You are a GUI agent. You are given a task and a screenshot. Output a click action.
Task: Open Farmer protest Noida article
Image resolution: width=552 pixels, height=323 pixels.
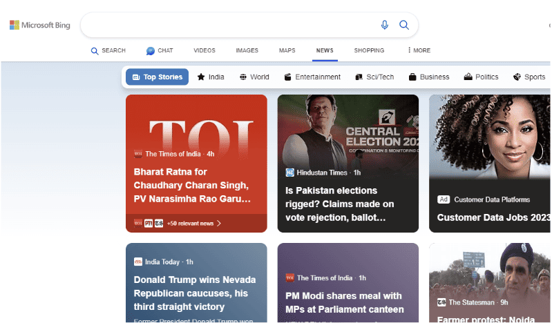click(486, 319)
